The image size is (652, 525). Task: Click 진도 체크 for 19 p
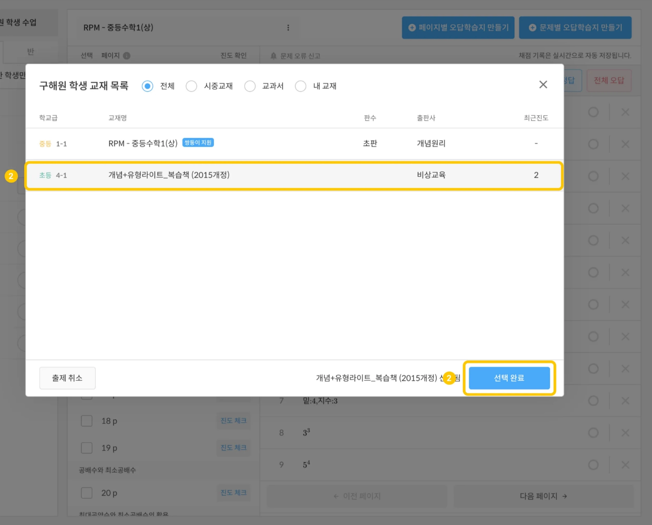tap(233, 448)
